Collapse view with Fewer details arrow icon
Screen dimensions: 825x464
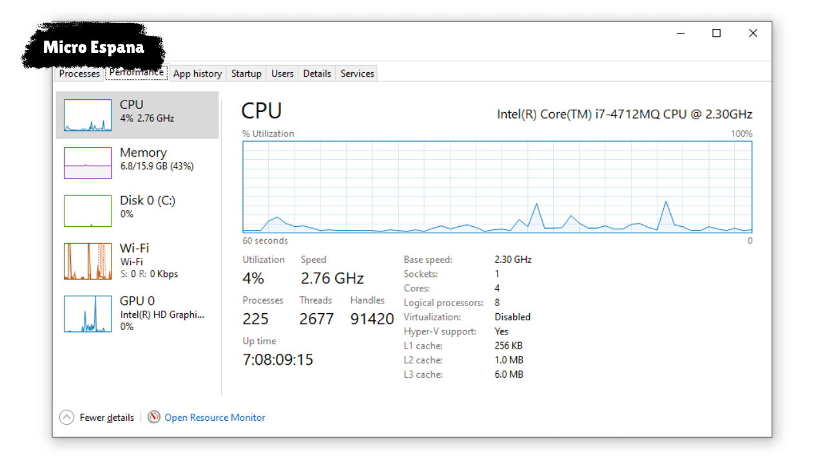66,418
